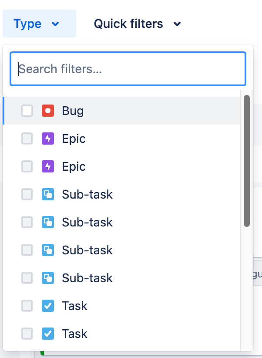Click the filter list scrollbar thumb

[x=247, y=161]
